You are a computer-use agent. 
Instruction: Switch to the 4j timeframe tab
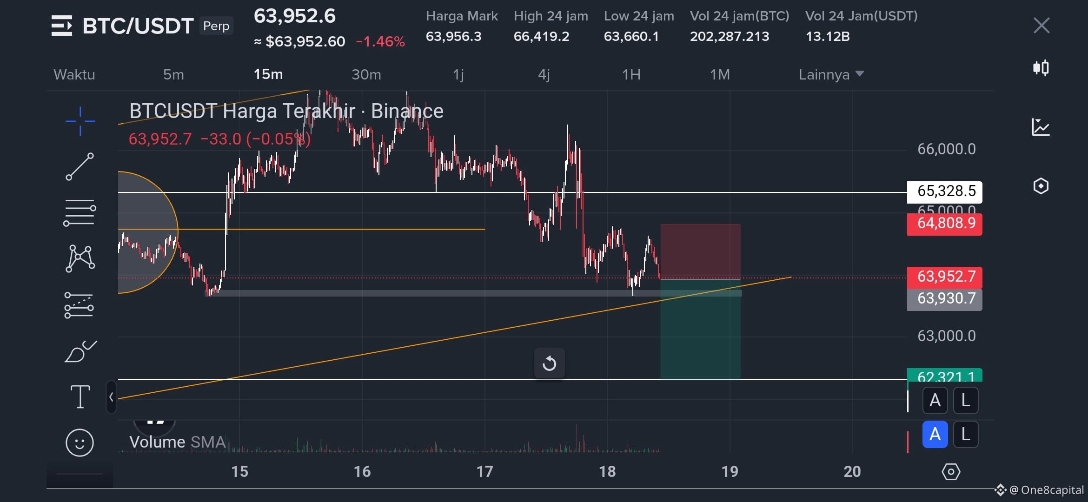click(x=544, y=74)
